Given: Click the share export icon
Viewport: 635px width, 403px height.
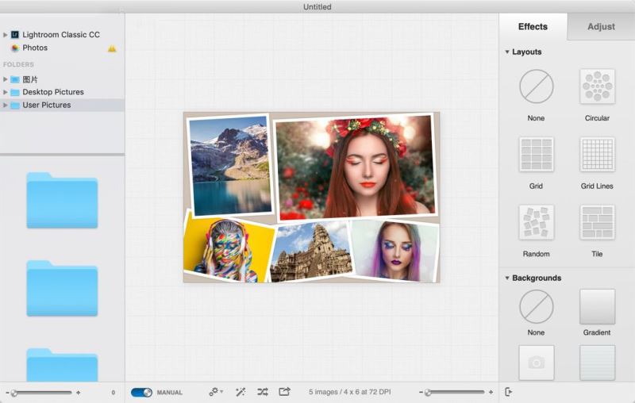Looking at the screenshot, I should point(285,391).
